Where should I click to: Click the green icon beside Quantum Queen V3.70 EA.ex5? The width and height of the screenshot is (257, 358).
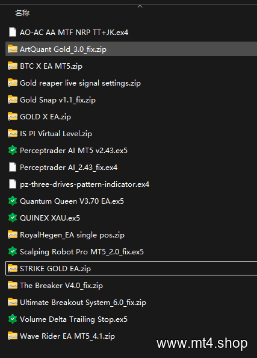pos(13,201)
